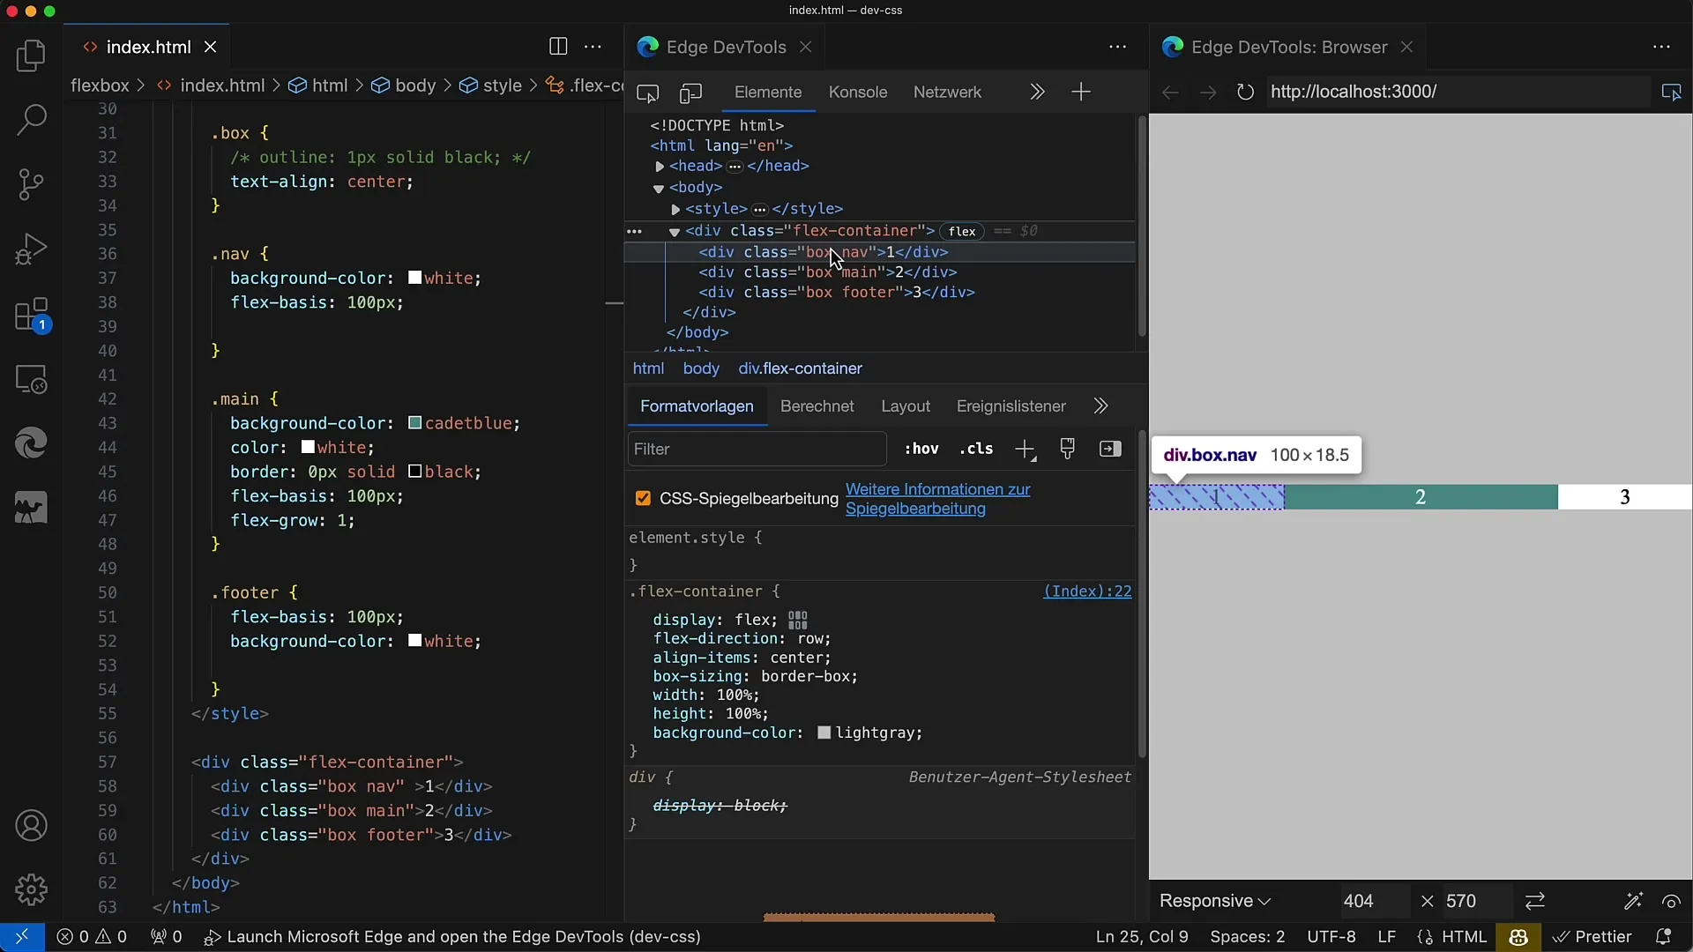The width and height of the screenshot is (1693, 952).
Task: Expand the head element node
Action: coord(660,167)
